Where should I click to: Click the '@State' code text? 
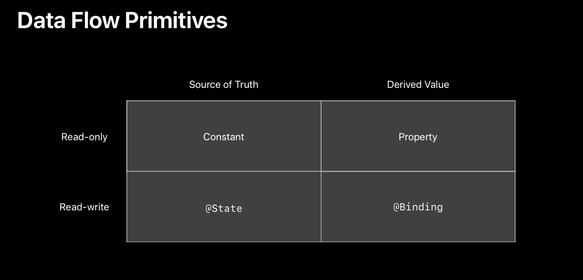[224, 208]
